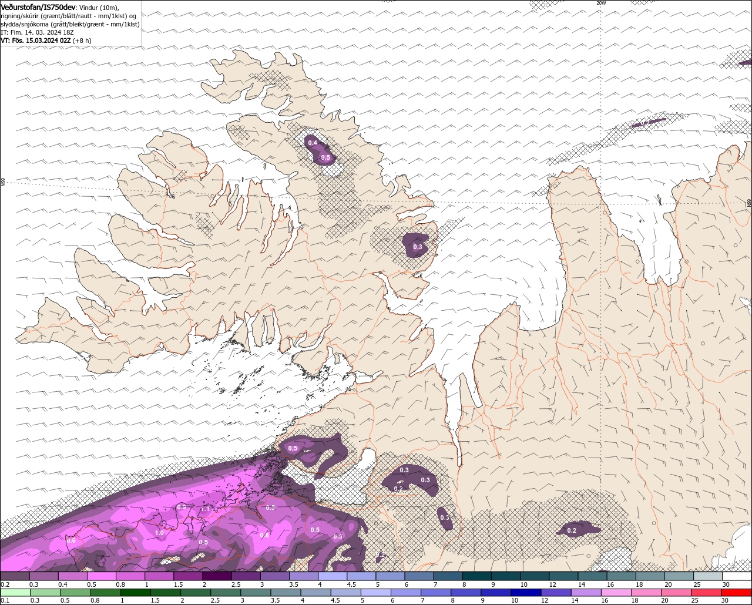Click lower legend swatch labeled 2
This screenshot has height=605, width=752.
196,592
